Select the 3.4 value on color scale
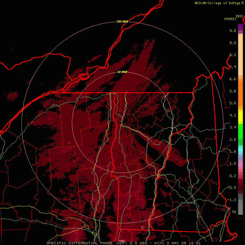This screenshot has height=245, width=245. click(233, 127)
